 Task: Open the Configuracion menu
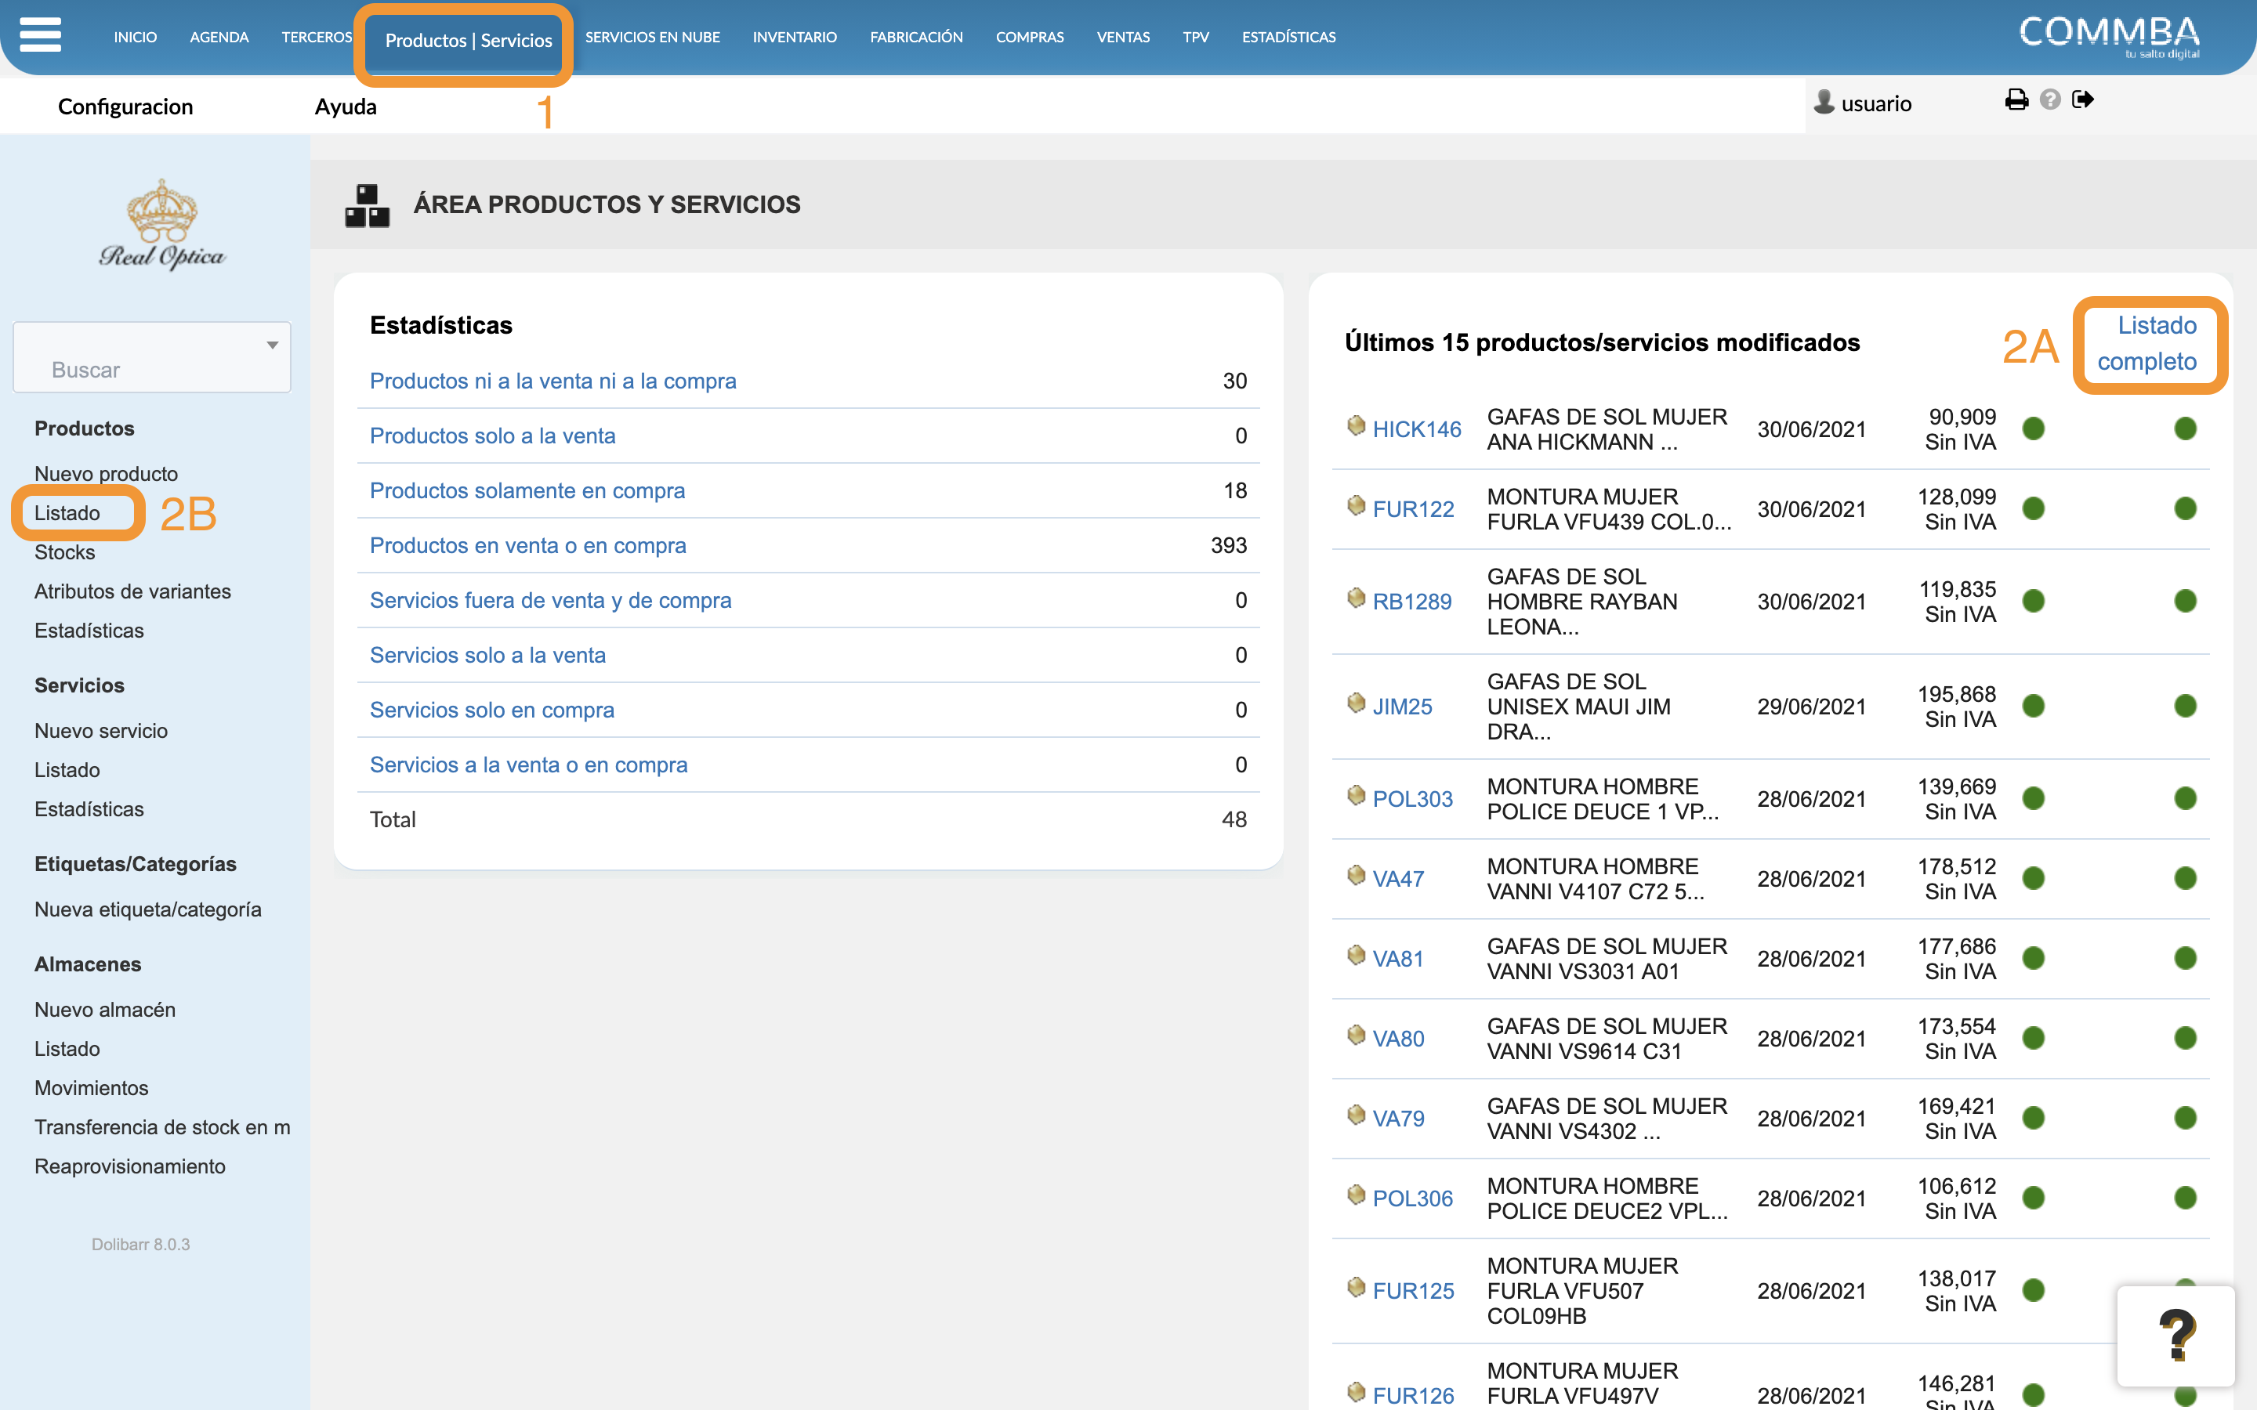pos(125,107)
